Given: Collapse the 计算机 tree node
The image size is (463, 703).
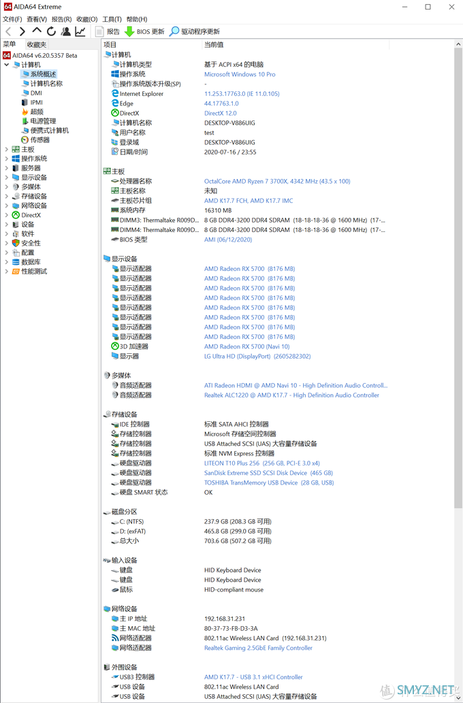Looking at the screenshot, I should pos(6,65).
